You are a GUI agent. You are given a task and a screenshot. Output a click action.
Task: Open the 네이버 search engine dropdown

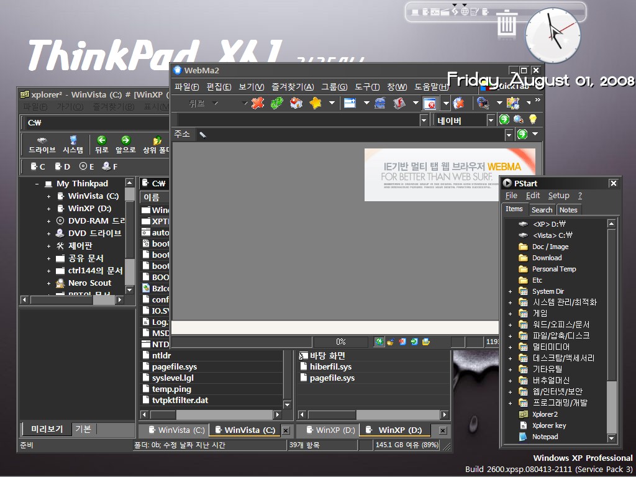click(491, 120)
